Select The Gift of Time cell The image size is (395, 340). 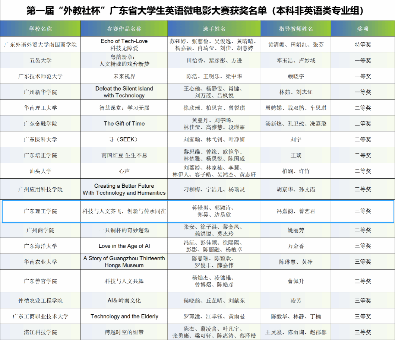[124, 124]
